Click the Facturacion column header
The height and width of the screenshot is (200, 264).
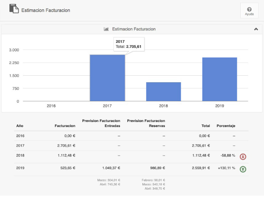coord(64,126)
